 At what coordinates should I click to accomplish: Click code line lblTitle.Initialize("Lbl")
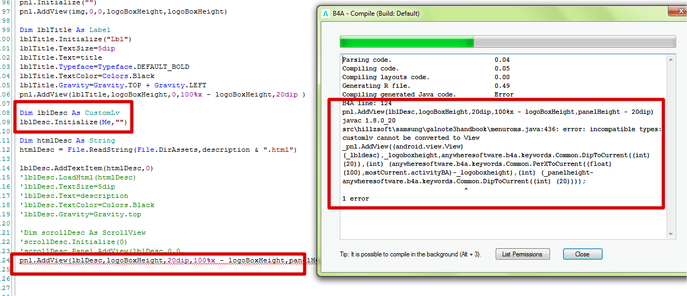click(76, 39)
